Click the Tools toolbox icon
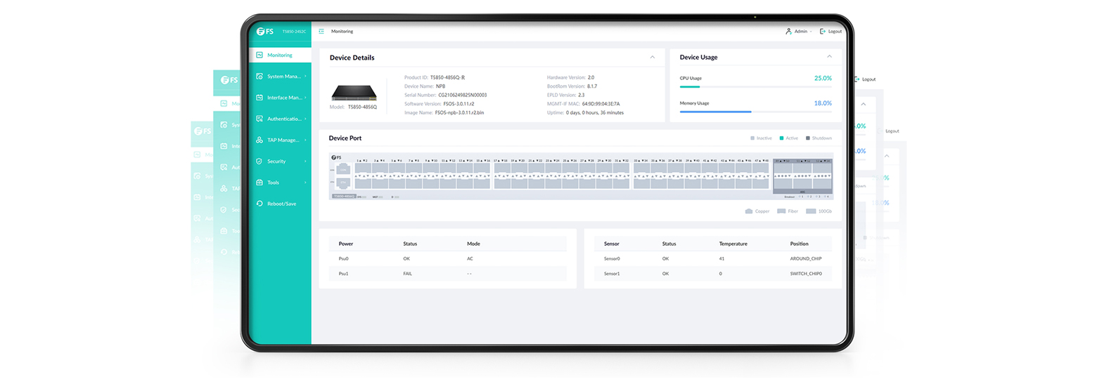 point(259,183)
